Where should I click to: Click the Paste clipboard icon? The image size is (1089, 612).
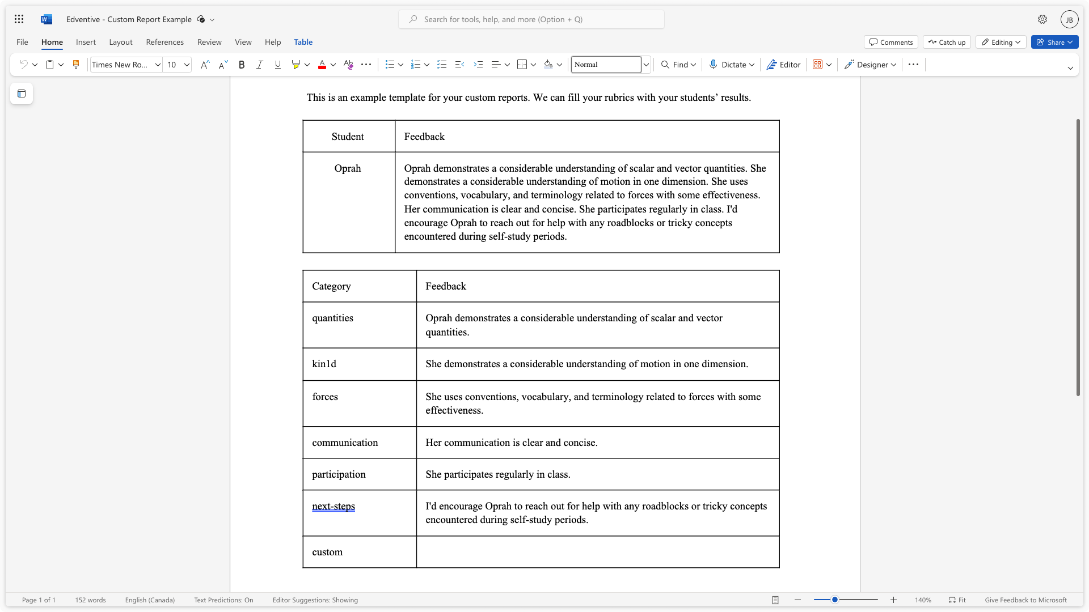(x=50, y=65)
